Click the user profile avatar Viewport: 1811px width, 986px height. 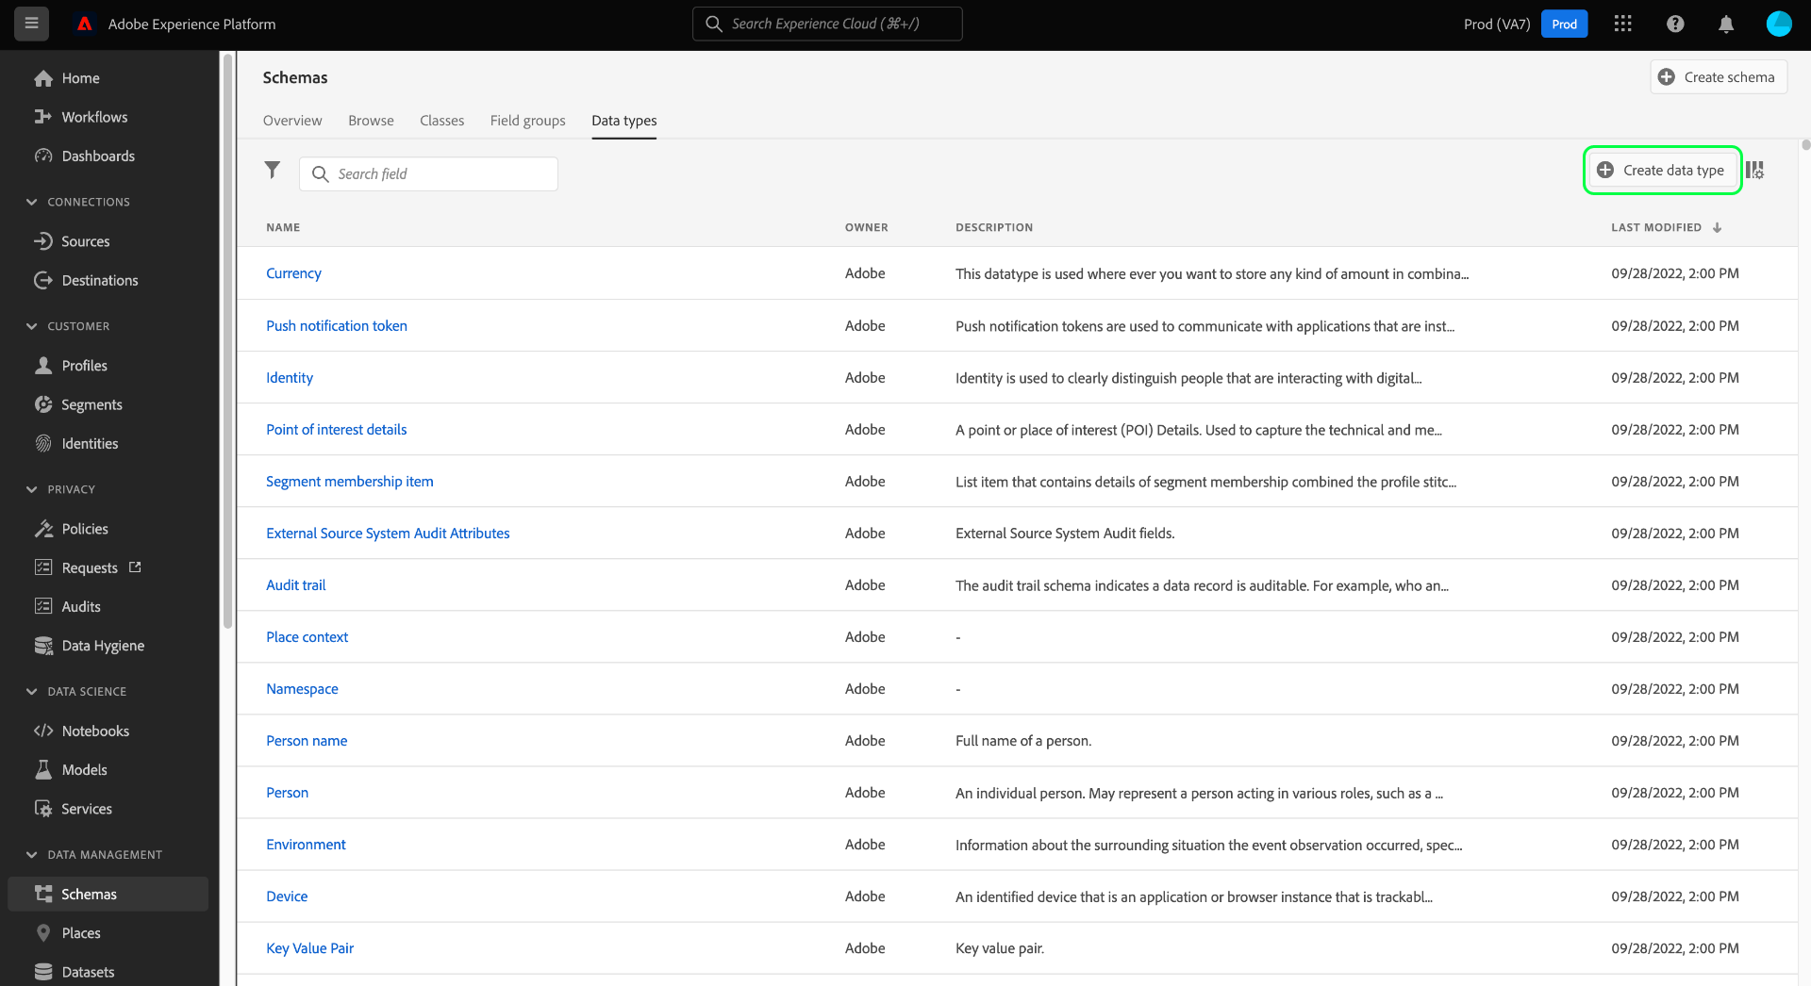(1778, 24)
